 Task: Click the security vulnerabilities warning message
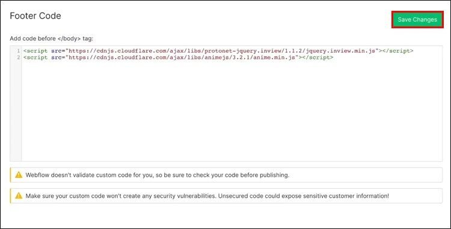point(207,196)
